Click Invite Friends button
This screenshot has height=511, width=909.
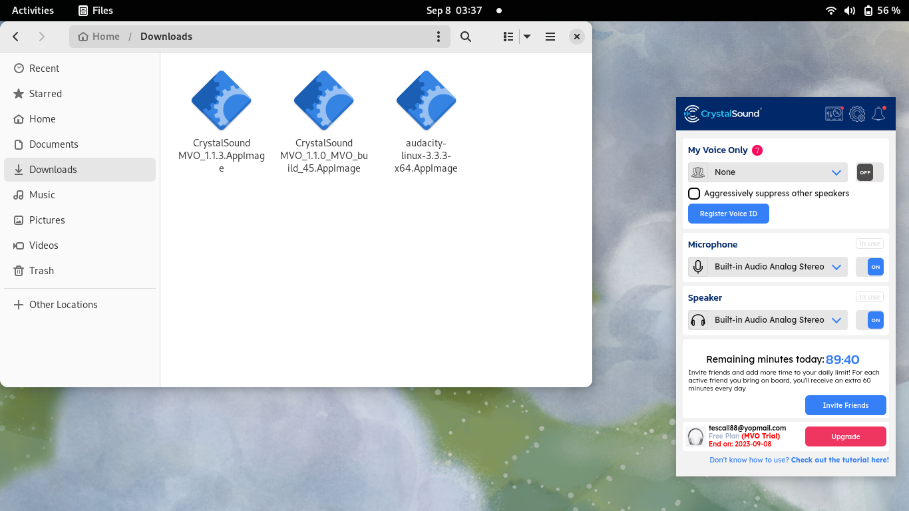tap(846, 405)
